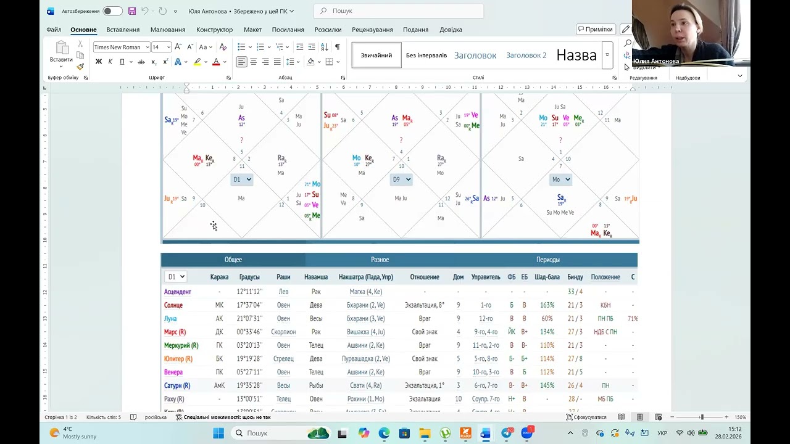Apply subscript formatting
Screen dimensions: 790x444
tap(154, 62)
